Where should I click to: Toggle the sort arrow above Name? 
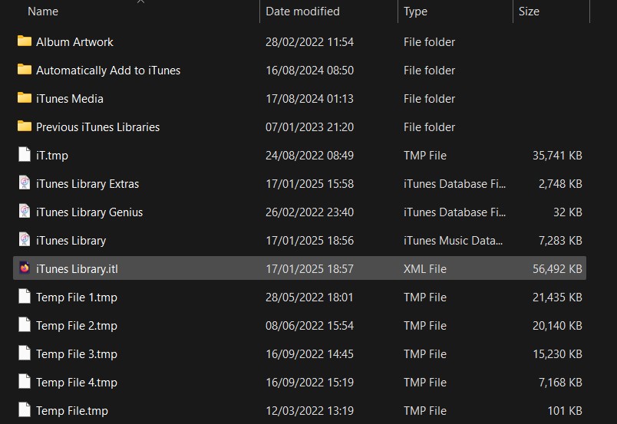pos(140,2)
